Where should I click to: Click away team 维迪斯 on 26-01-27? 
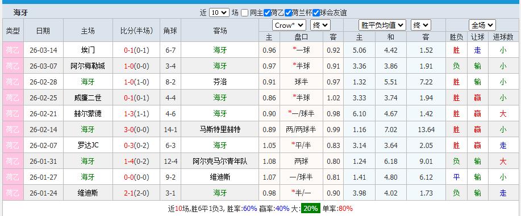[220, 177]
